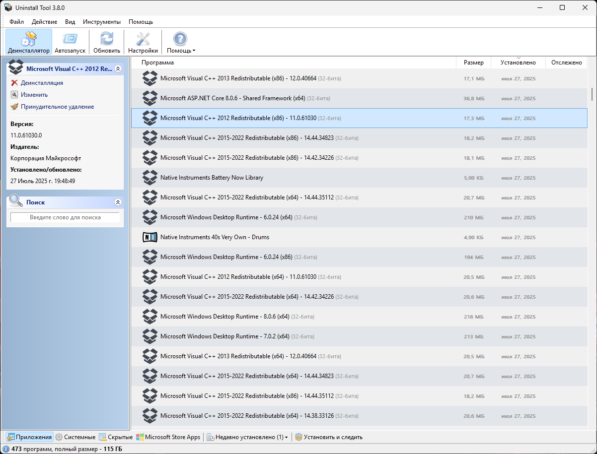Select 'Microsoft Windows Desktop Runtime - 8.0.6 (x64)' name
Screen dimensions: 597x454
225,317
